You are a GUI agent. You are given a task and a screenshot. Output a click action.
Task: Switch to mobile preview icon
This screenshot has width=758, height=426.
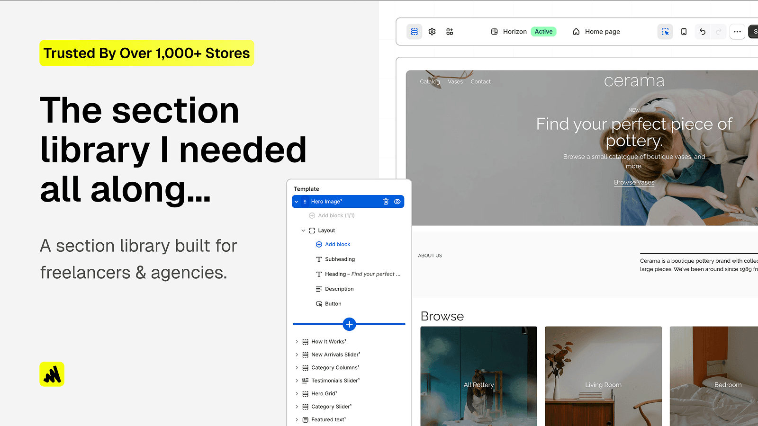point(684,32)
